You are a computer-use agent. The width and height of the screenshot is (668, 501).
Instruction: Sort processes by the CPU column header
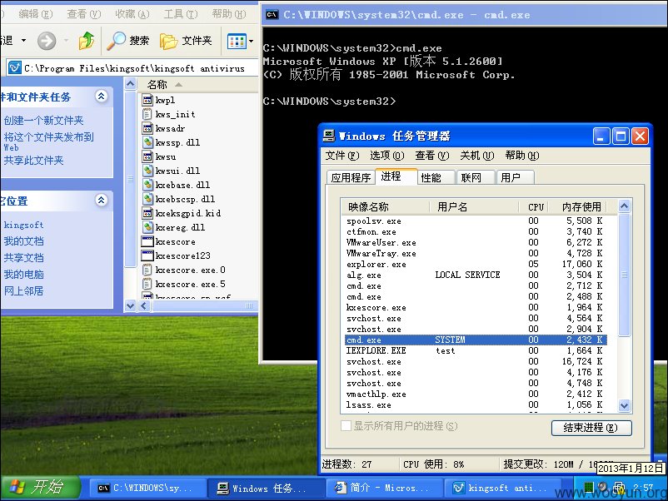(533, 207)
